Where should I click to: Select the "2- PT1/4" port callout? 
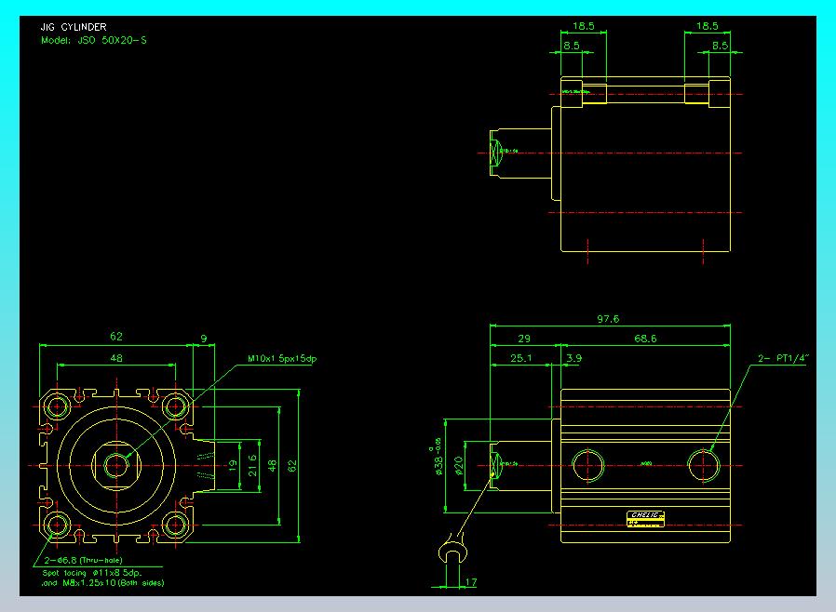coord(783,358)
